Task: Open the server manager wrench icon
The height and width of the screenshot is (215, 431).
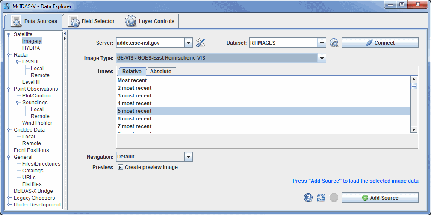Action: pos(201,43)
